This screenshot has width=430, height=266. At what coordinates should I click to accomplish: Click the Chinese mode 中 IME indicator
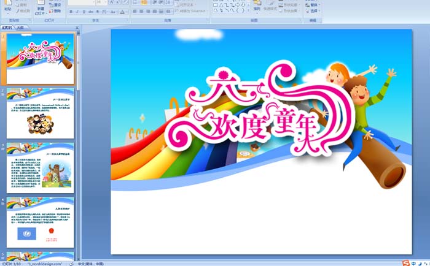click(413, 264)
